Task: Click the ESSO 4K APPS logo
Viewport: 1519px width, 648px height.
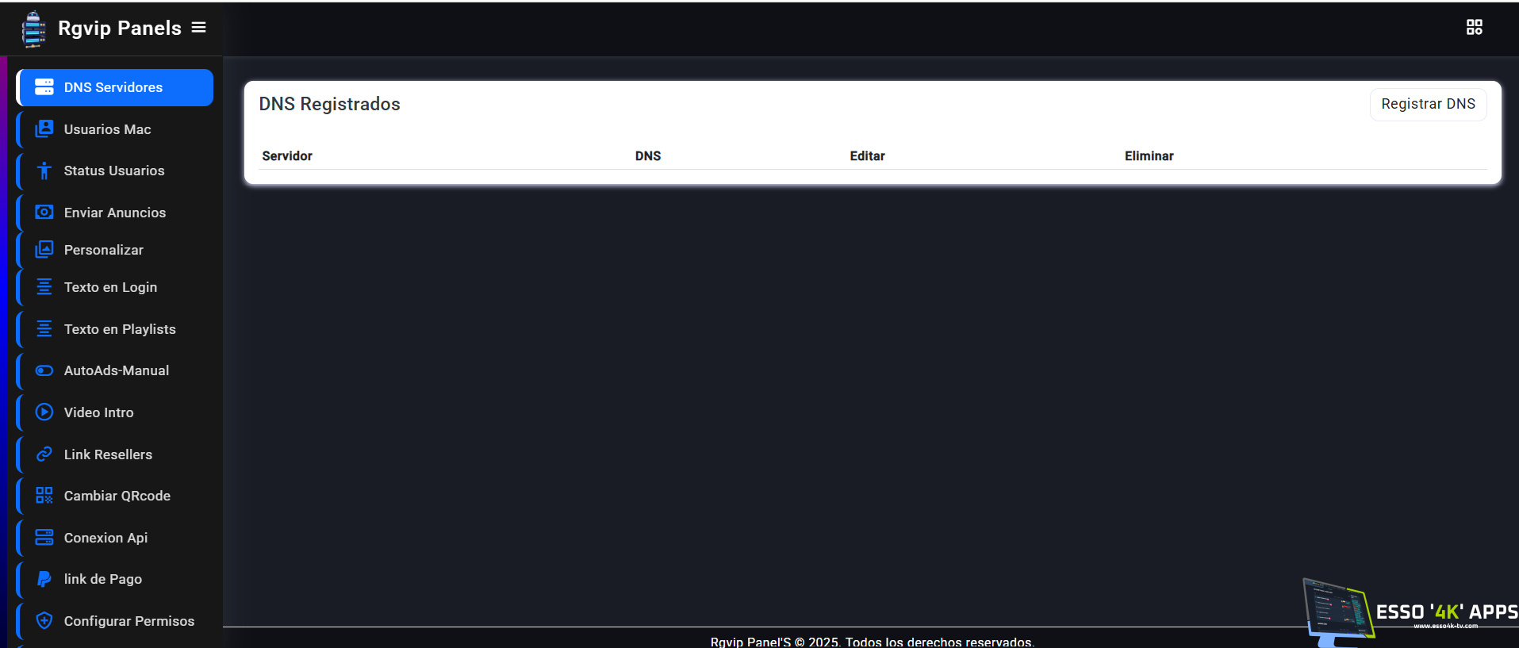Action: coord(1410,611)
